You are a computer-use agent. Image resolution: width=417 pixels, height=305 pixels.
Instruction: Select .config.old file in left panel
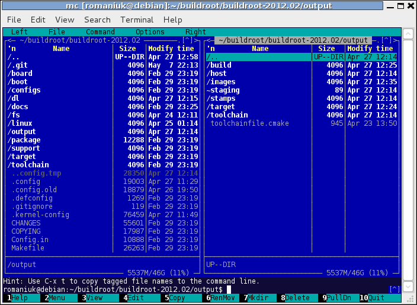coord(102,190)
